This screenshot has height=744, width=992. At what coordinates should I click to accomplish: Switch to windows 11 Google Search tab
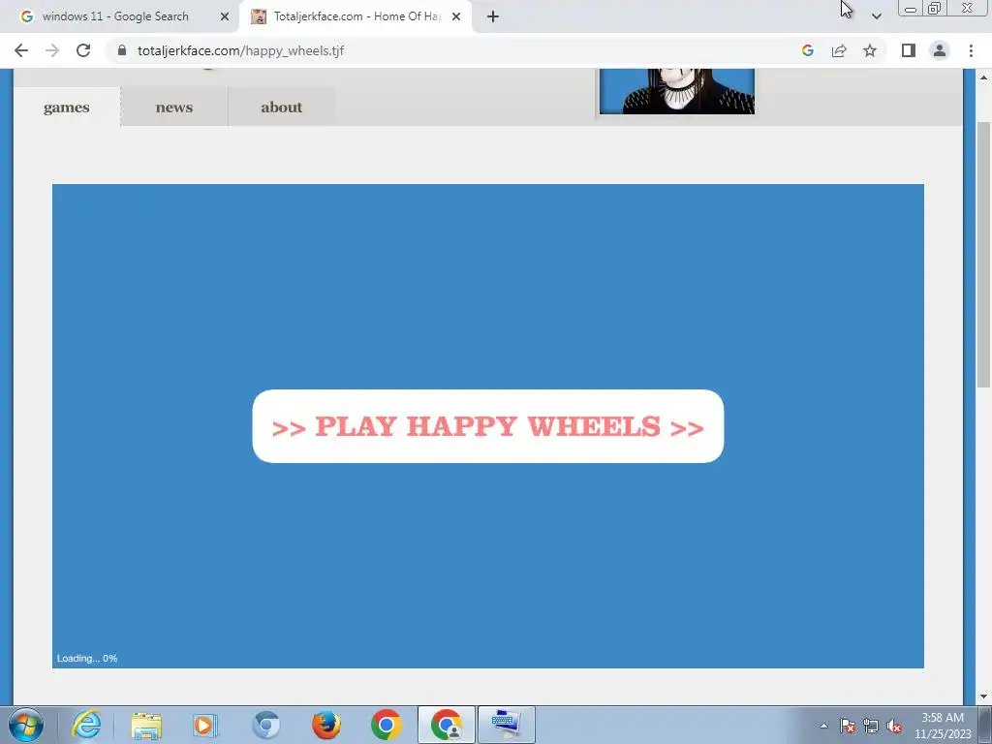[120, 16]
